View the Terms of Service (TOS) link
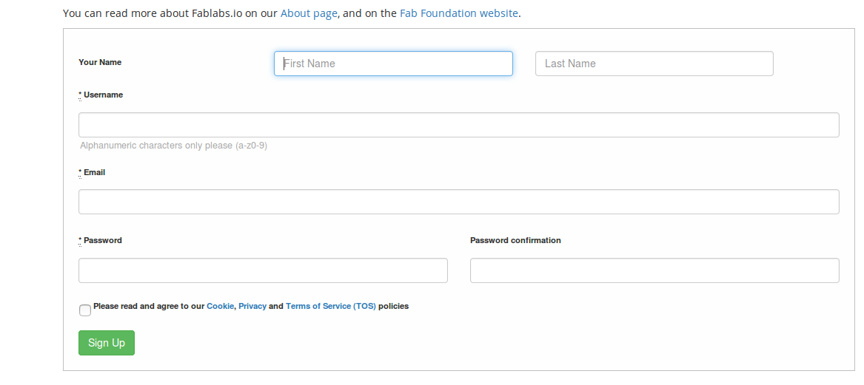864x385 pixels. tap(331, 306)
